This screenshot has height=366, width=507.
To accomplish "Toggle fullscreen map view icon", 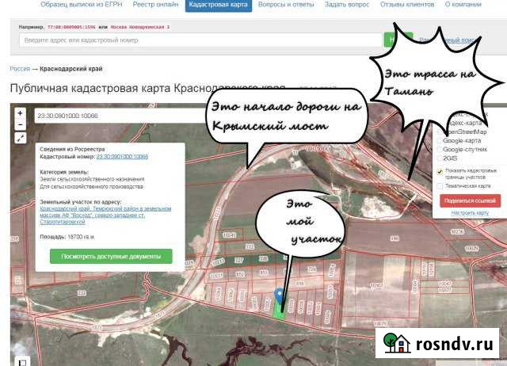I will pos(20,138).
